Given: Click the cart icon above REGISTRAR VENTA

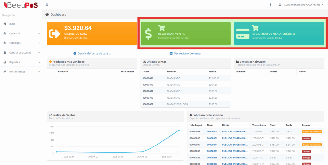Looking at the screenshot, I should 161,28.
